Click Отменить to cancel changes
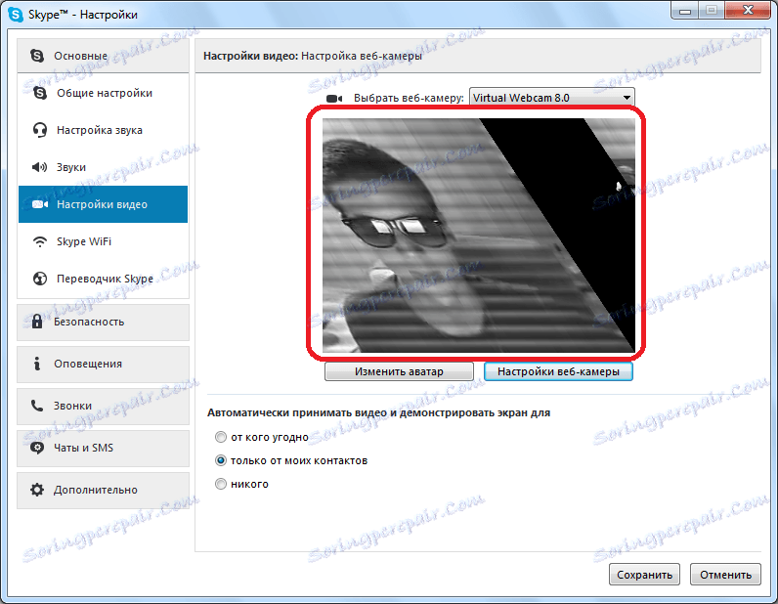This screenshot has height=604, width=778. [725, 575]
